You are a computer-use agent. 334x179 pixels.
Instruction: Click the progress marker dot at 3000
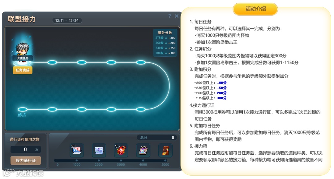121,161
